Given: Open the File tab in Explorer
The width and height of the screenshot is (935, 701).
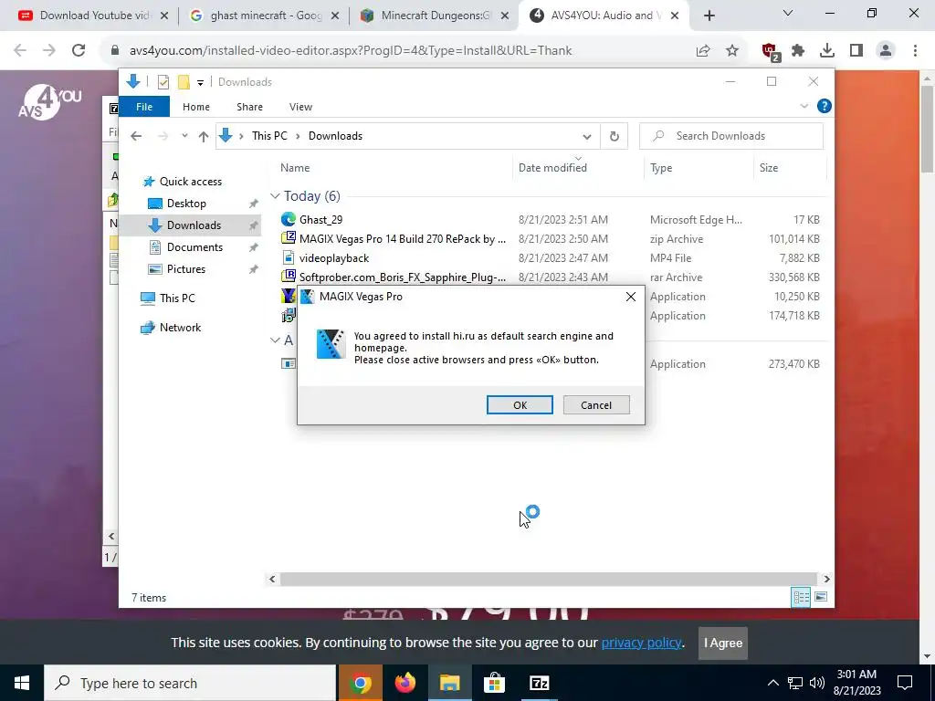Looking at the screenshot, I should [x=144, y=107].
